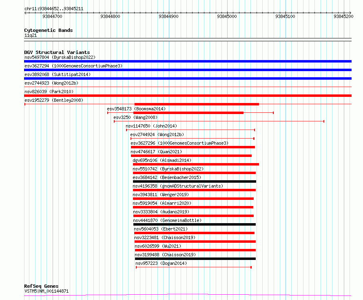Select the esv3250 (Wang2008) label
363x300 pixels.
pos(135,117)
